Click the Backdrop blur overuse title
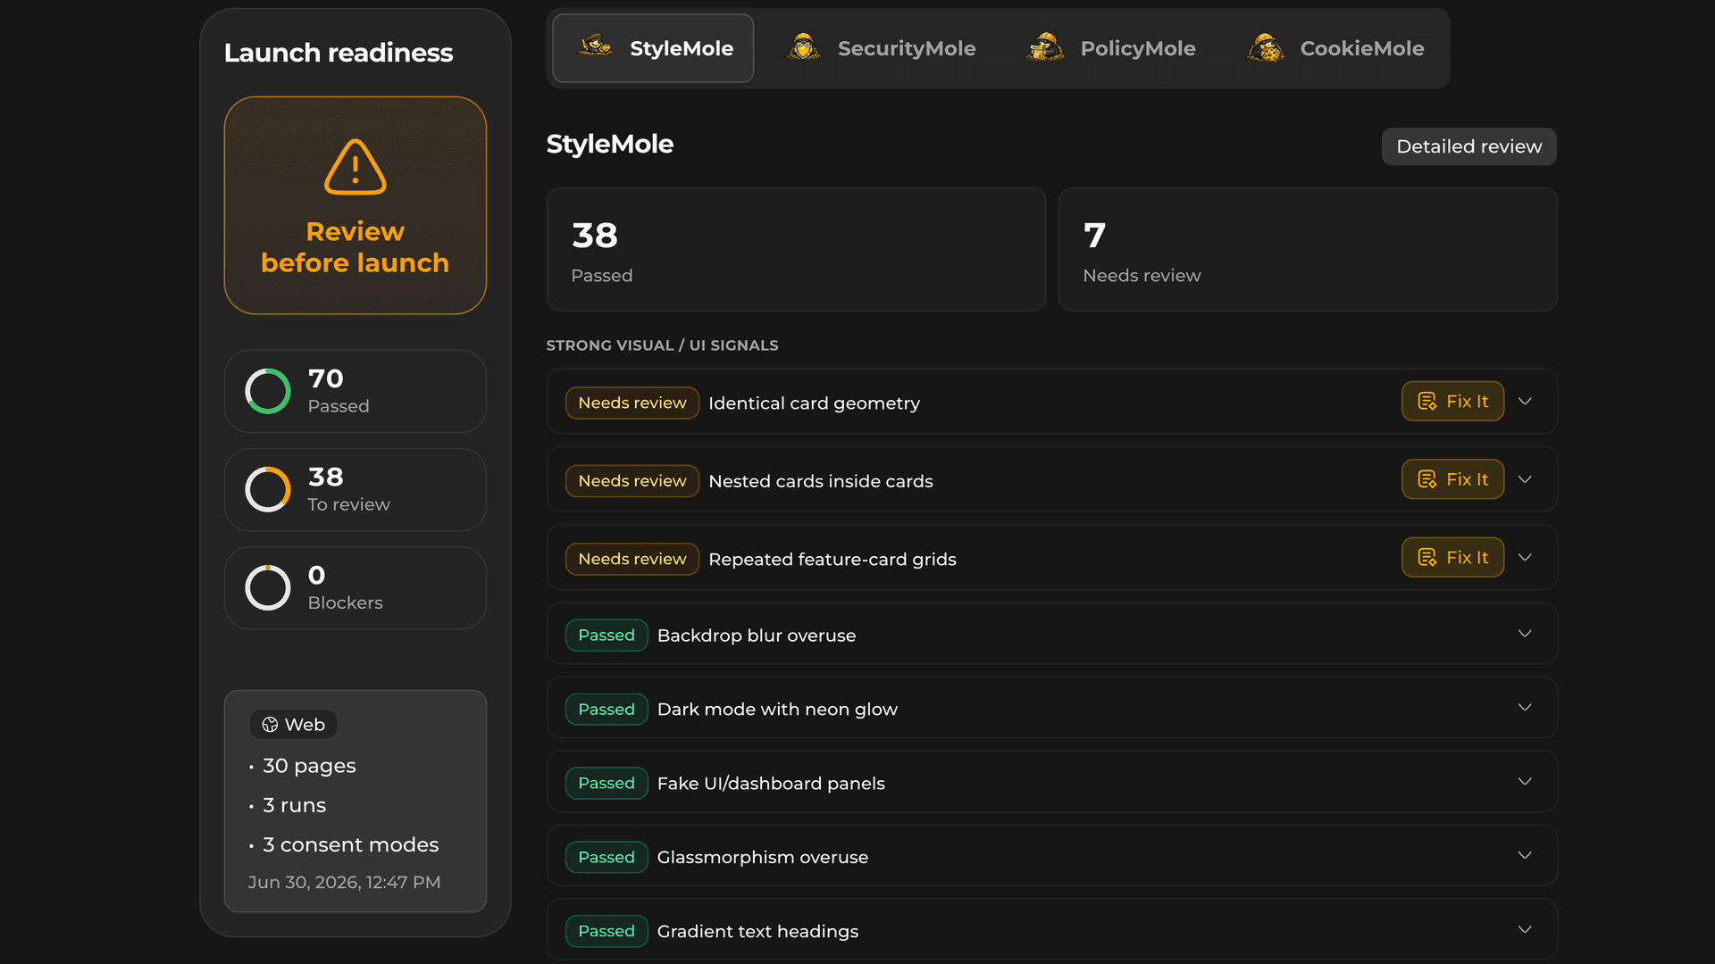 click(x=757, y=636)
